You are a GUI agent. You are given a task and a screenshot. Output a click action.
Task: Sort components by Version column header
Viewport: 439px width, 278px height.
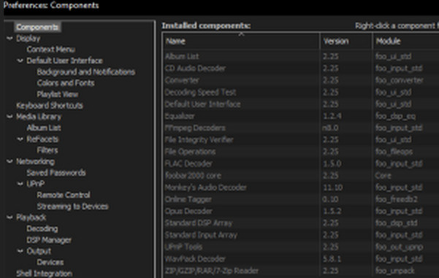[346, 41]
